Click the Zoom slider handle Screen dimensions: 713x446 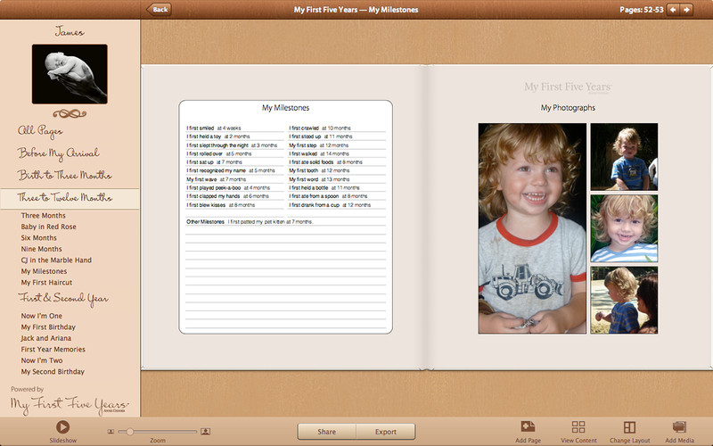click(x=131, y=432)
